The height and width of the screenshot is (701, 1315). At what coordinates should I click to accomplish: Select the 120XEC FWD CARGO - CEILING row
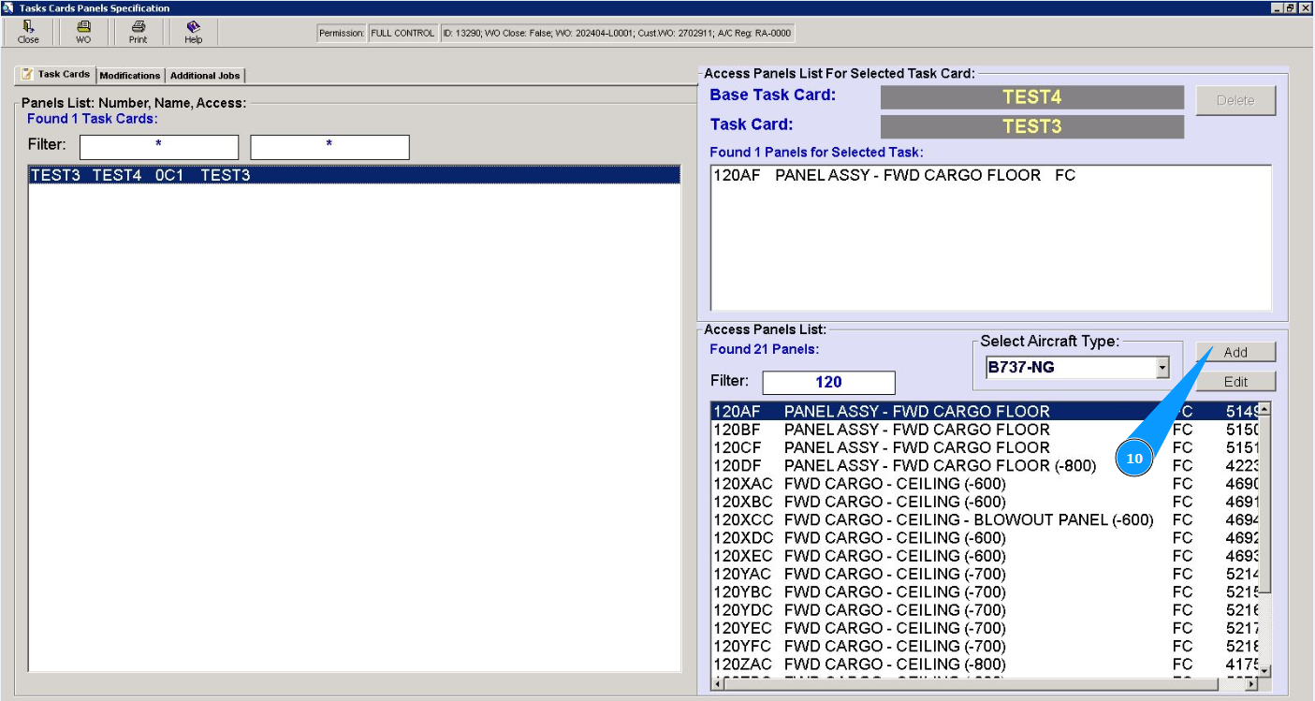tap(983, 556)
